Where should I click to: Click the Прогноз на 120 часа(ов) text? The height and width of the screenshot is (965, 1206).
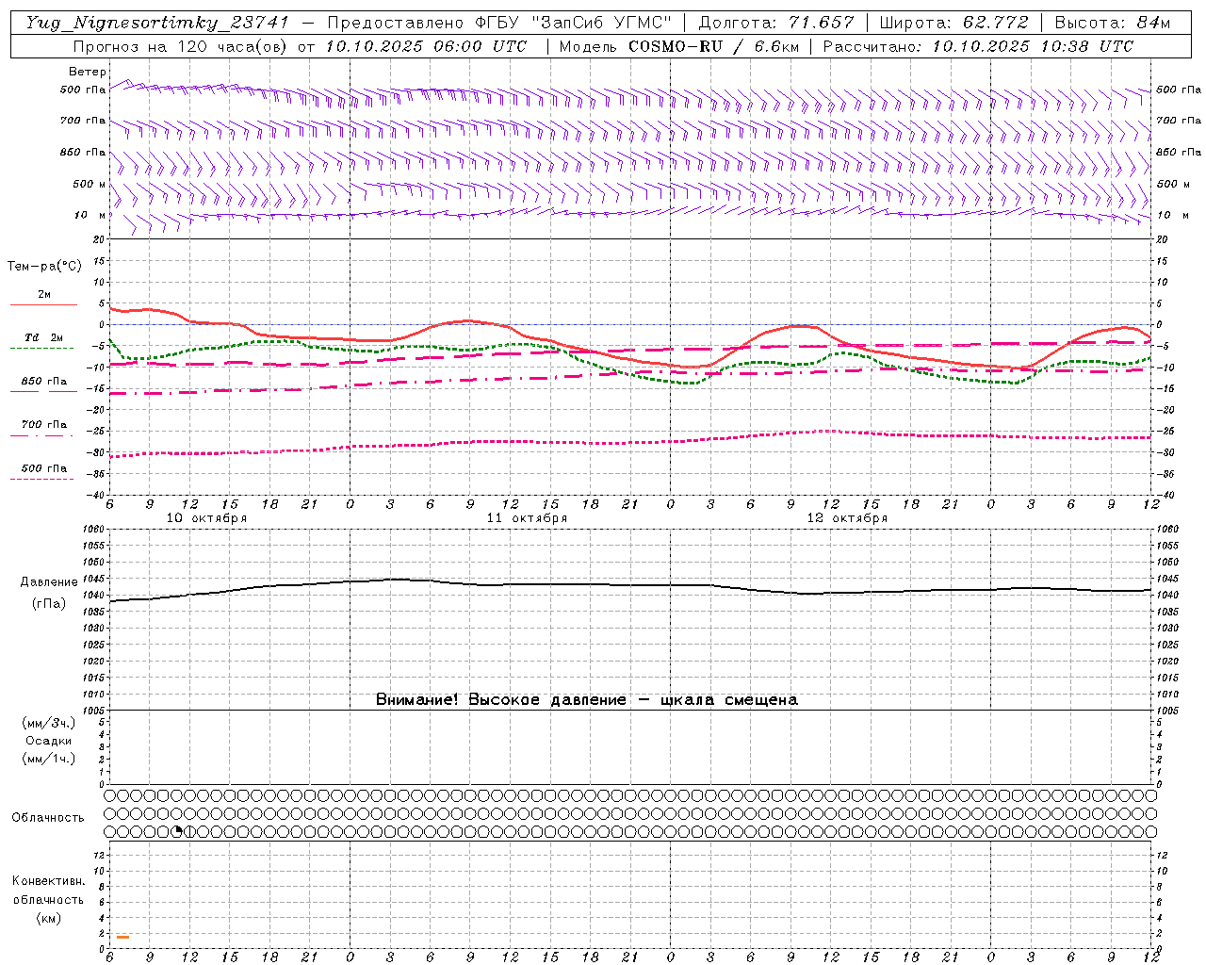[x=181, y=46]
